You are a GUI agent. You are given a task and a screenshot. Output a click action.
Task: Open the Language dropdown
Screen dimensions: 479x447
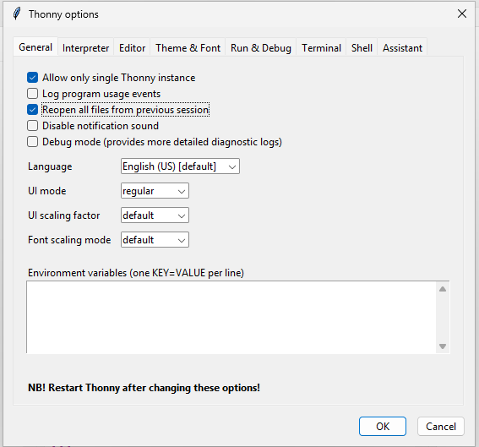tap(180, 166)
